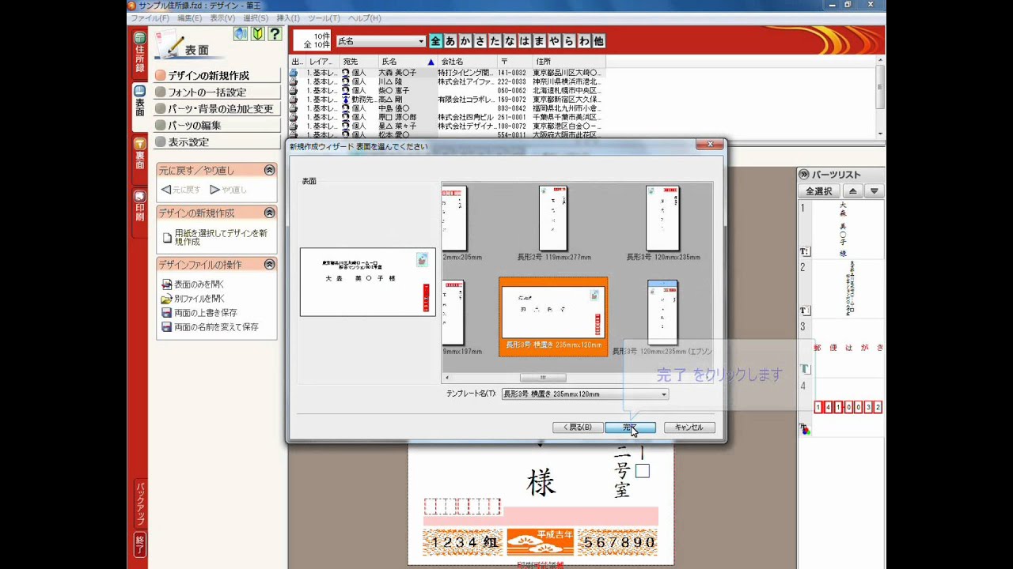1013x569 pixels.
Task: Select フォントの一括設定 in the left panel
Action: tap(217, 92)
